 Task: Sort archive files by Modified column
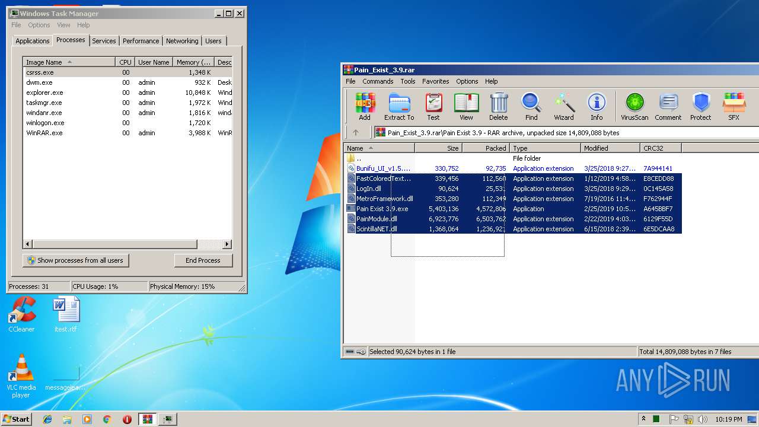[x=611, y=148]
